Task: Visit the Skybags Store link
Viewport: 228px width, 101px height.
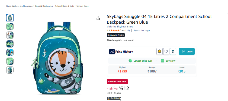Action: (x=120, y=27)
